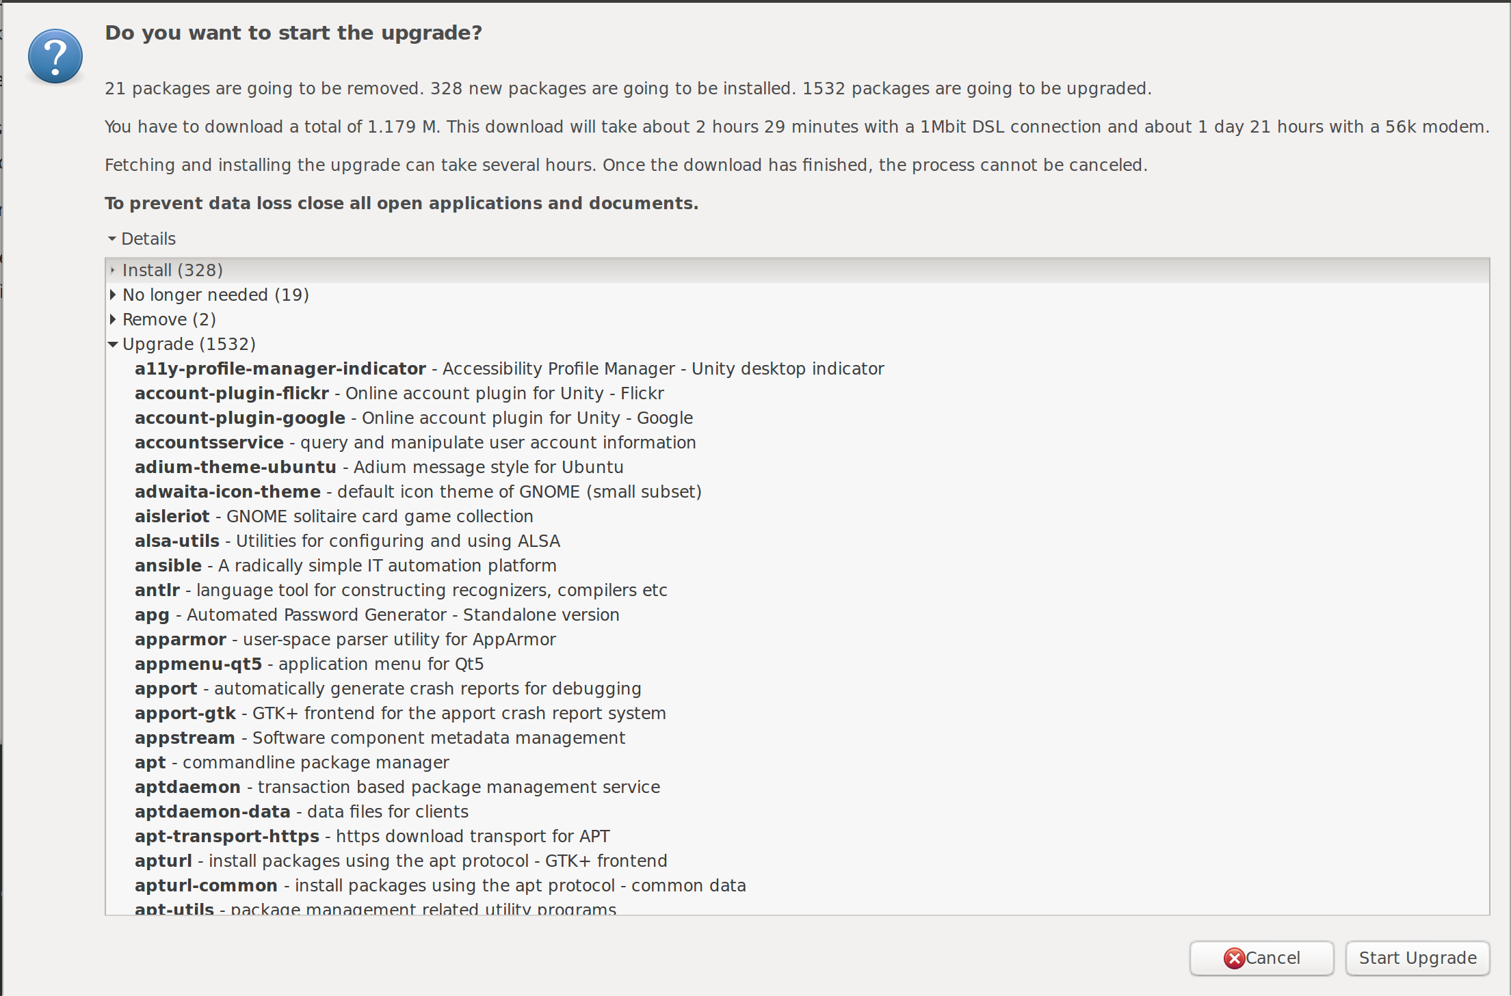This screenshot has height=996, width=1511.
Task: Expand the No longer needed (19) group
Action: tap(113, 295)
